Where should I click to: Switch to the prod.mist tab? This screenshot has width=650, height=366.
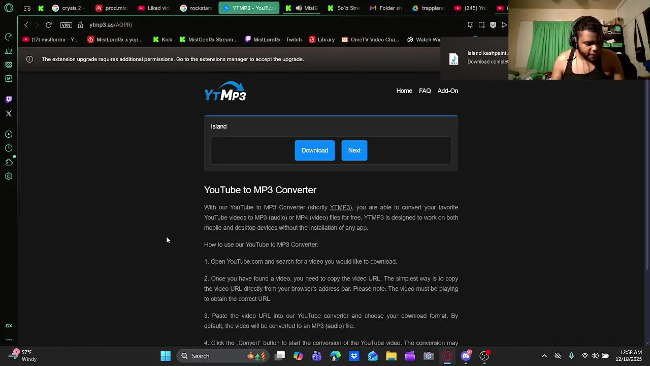pos(111,8)
